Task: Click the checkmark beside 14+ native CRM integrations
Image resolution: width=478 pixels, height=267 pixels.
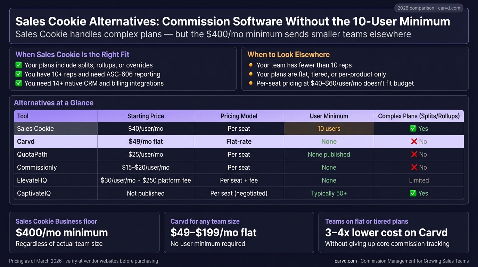Action: pos(19,83)
